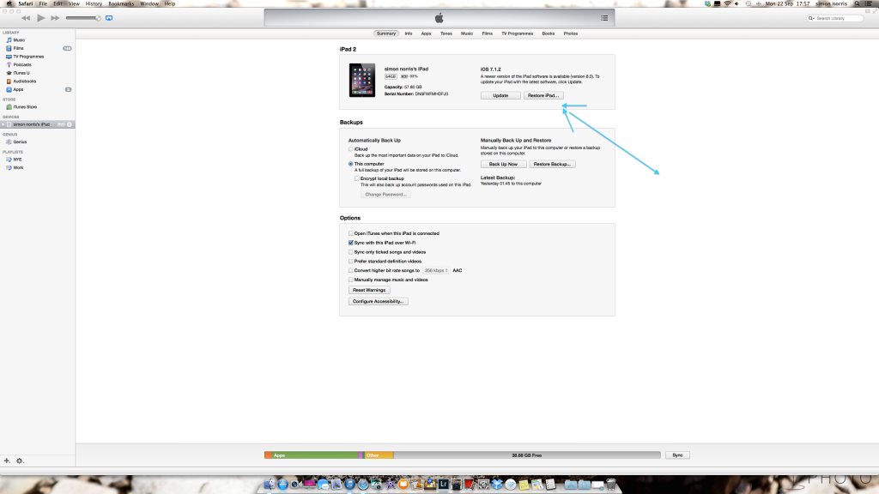Open Apps in the library sidebar
The height and width of the screenshot is (494, 879).
tap(19, 89)
